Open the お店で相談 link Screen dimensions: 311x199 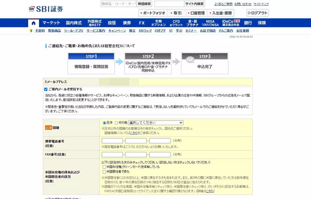point(208,31)
